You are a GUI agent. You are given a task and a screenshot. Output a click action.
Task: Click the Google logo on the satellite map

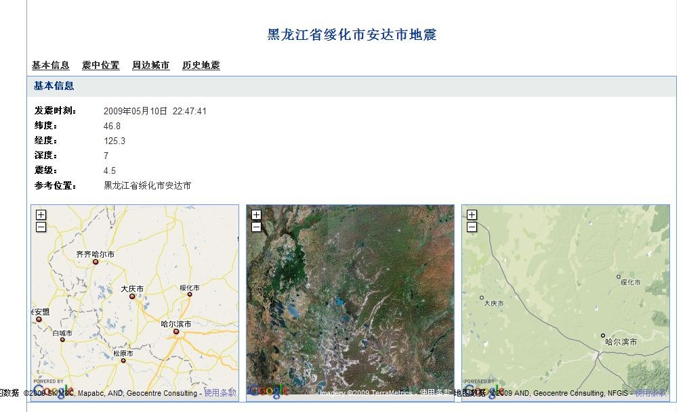[x=270, y=391]
